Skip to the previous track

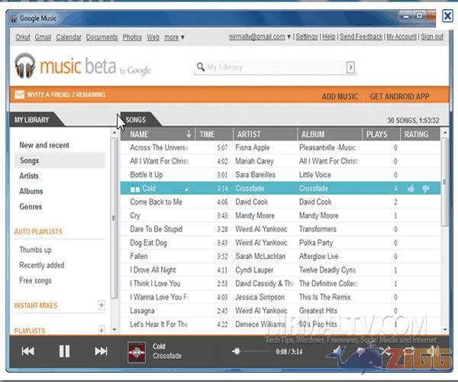28,351
